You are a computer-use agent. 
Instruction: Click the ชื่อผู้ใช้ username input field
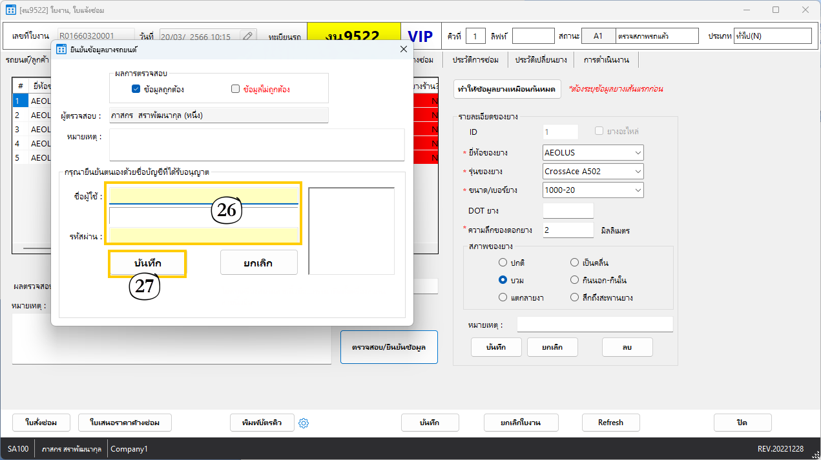203,195
